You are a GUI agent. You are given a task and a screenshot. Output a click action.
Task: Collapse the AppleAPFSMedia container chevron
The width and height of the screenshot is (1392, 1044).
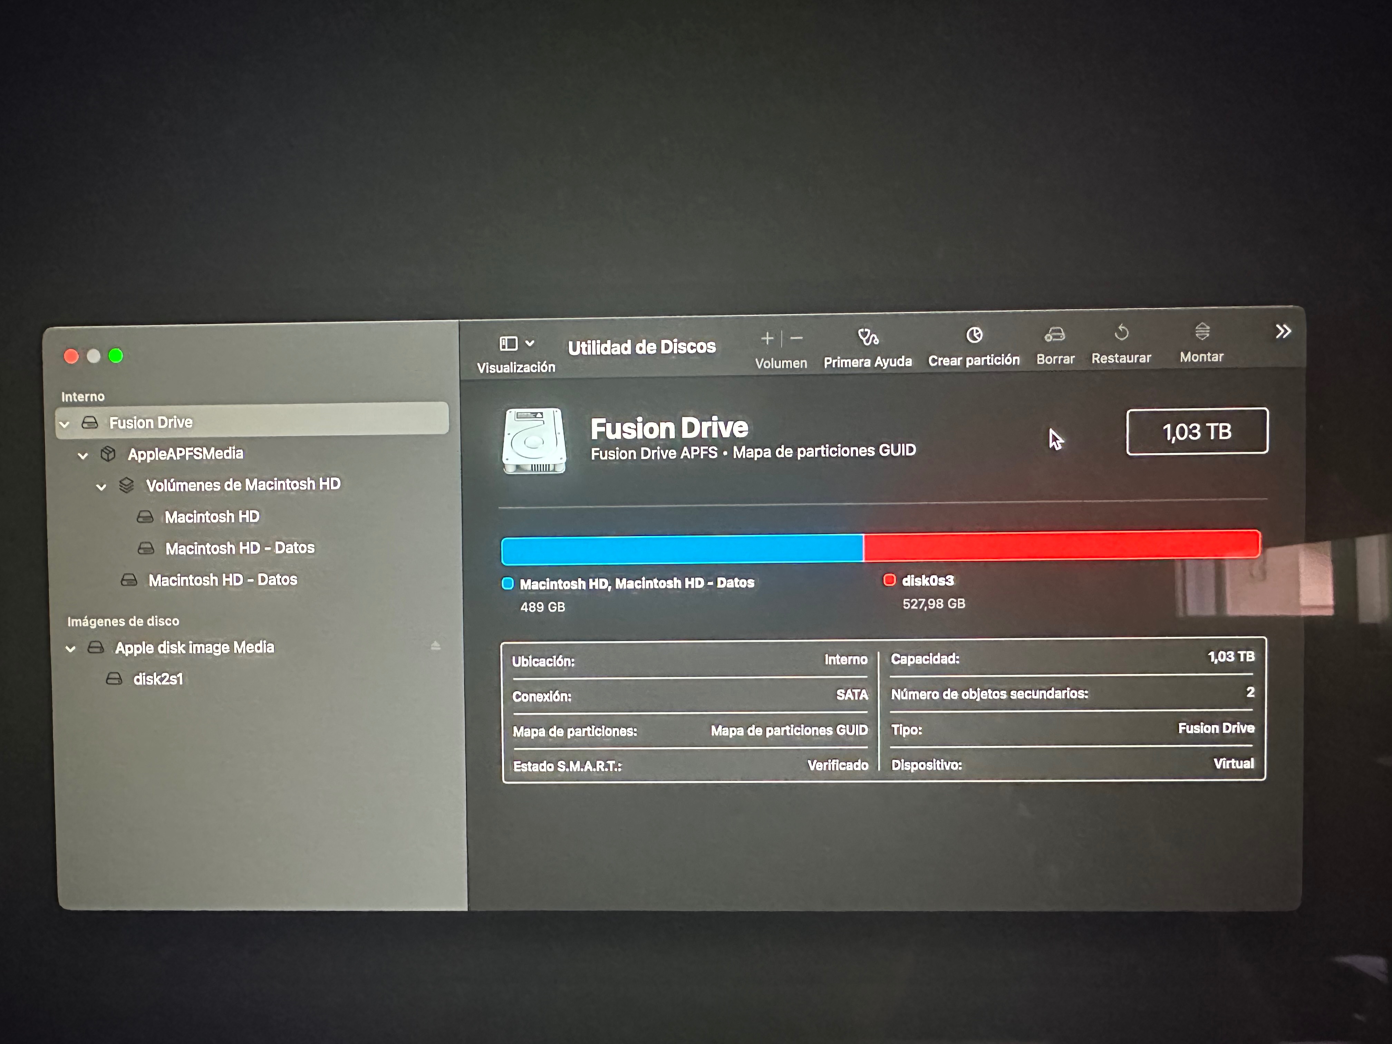tap(83, 456)
